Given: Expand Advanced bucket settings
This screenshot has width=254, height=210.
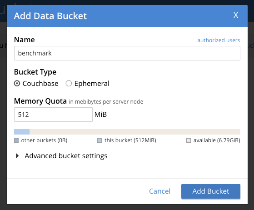Looking at the screenshot, I should pos(61,156).
